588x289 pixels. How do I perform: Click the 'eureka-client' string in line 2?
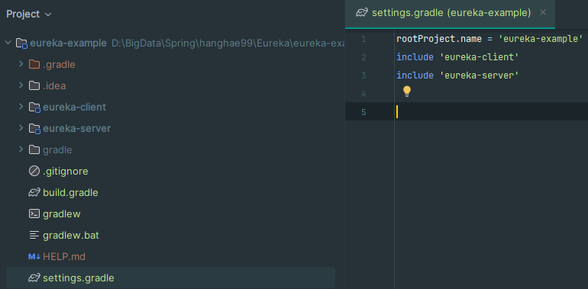(x=479, y=57)
